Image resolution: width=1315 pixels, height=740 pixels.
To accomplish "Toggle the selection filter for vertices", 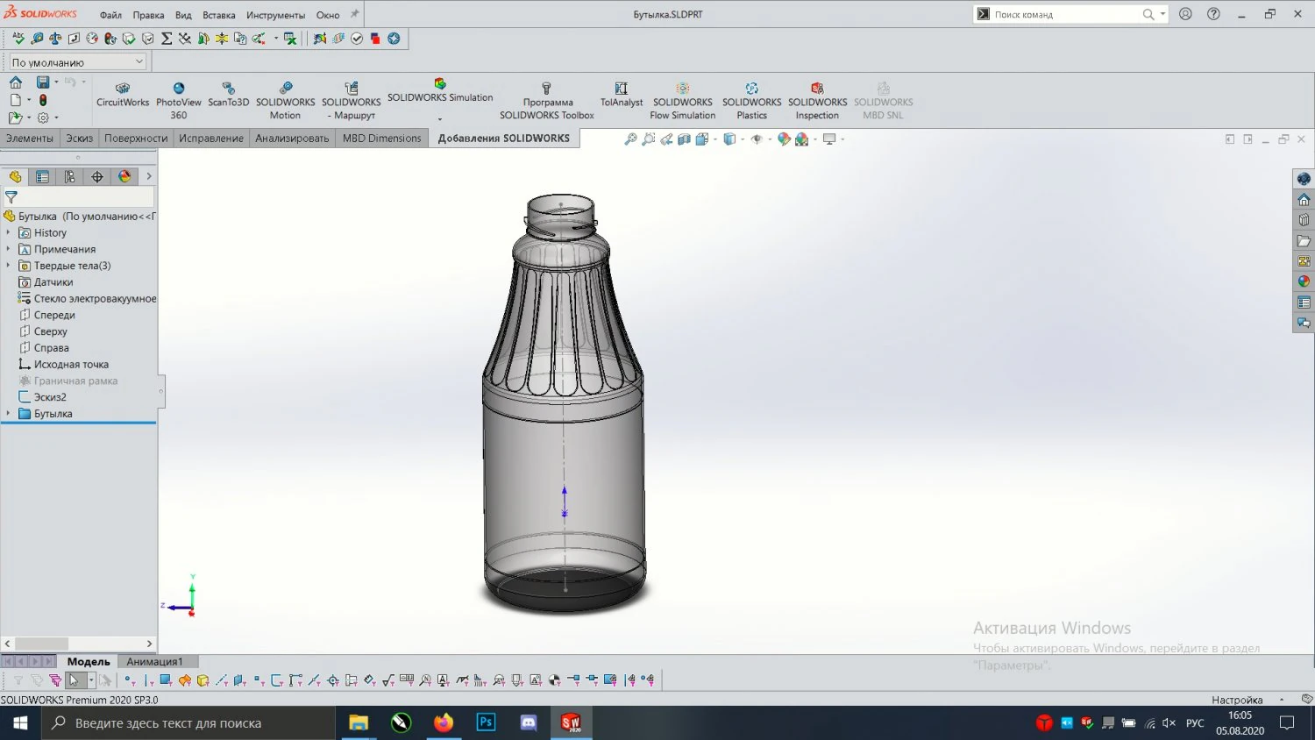I will 128,680.
